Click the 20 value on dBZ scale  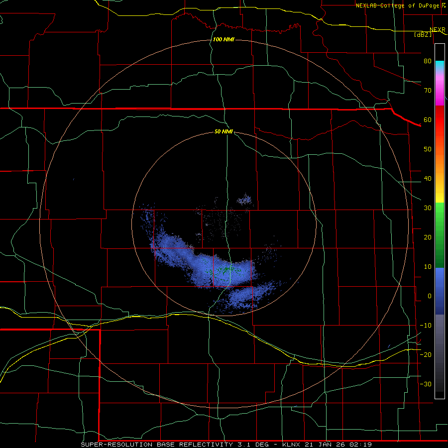coord(428,237)
